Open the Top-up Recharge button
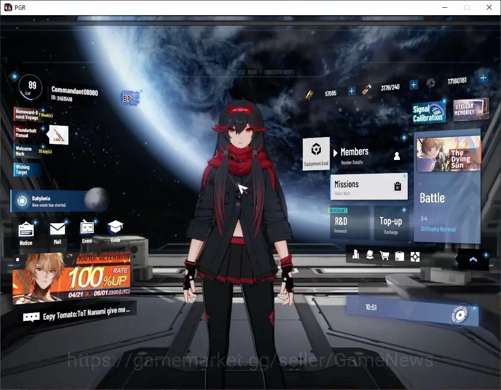 pos(391,223)
